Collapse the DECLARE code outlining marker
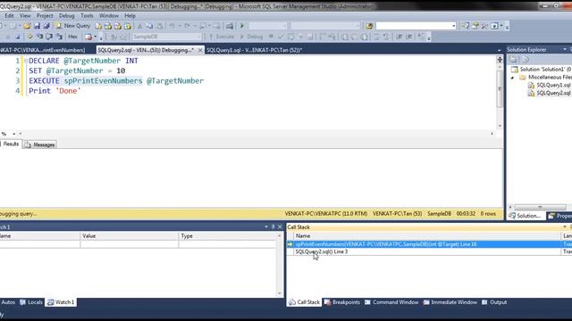Image resolution: width=572 pixels, height=321 pixels. 25,61
